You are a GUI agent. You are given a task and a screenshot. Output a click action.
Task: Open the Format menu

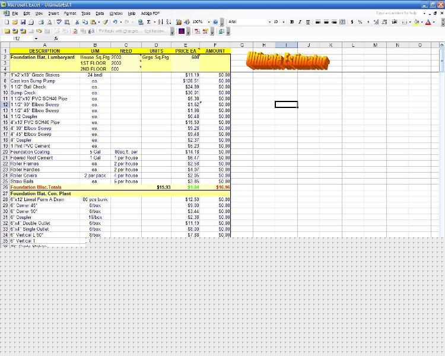[70, 13]
